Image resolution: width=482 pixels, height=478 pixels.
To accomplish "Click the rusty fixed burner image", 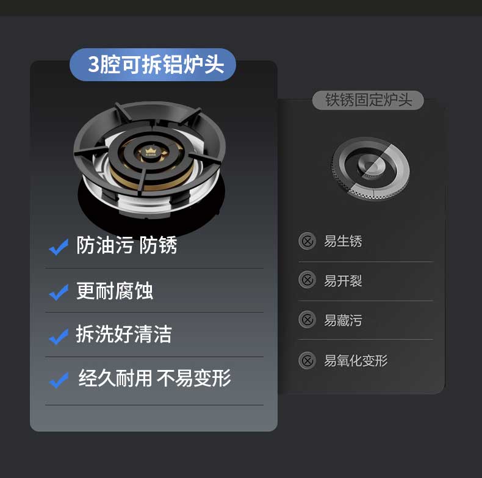I will (370, 168).
